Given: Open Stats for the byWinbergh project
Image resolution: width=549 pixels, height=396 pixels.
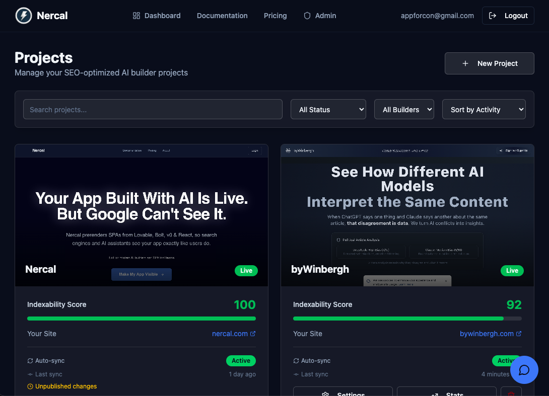Looking at the screenshot, I should 446,392.
